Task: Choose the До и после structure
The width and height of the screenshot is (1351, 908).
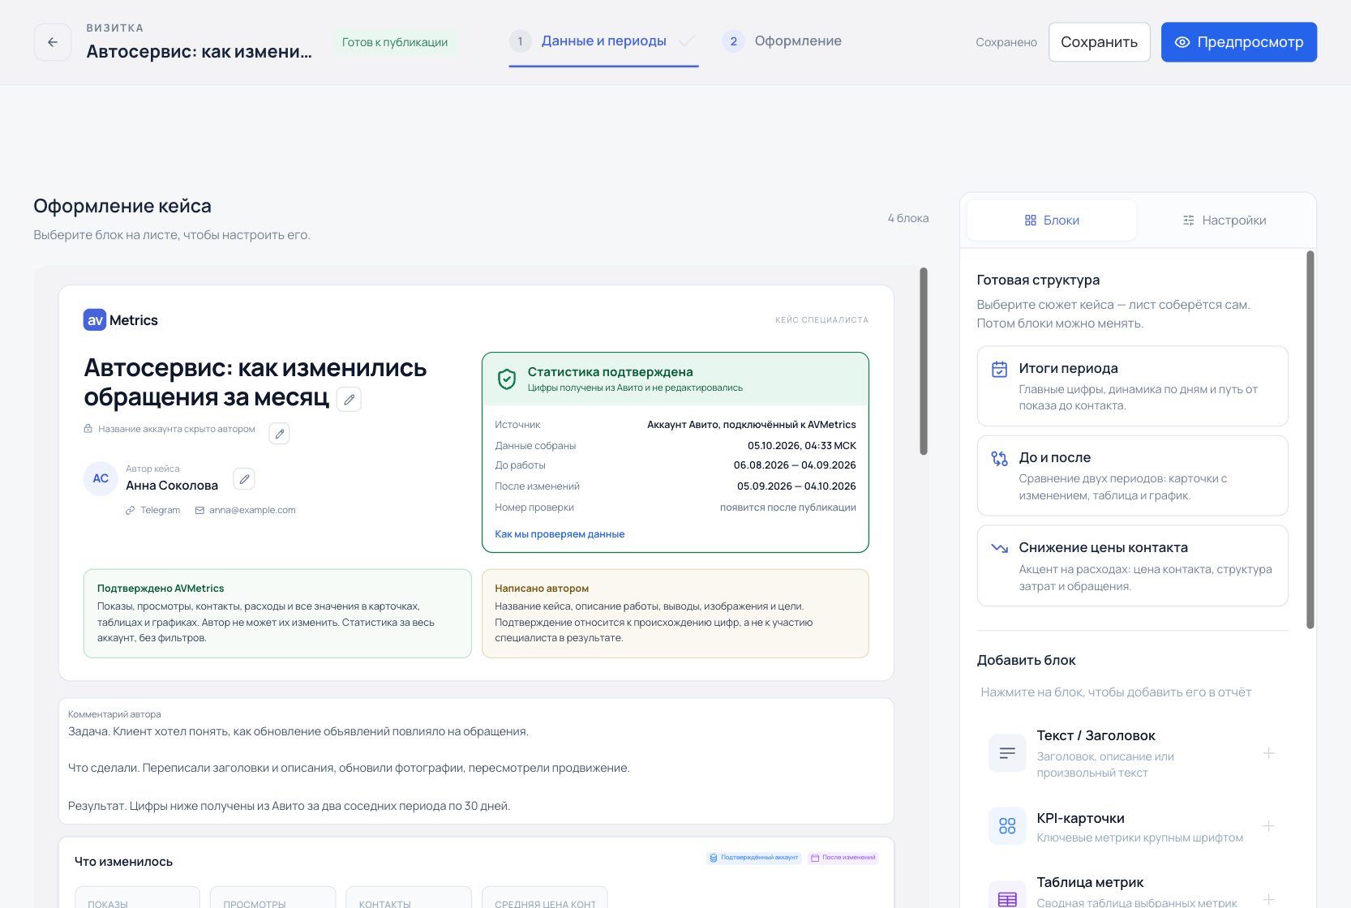Action: [x=1132, y=476]
